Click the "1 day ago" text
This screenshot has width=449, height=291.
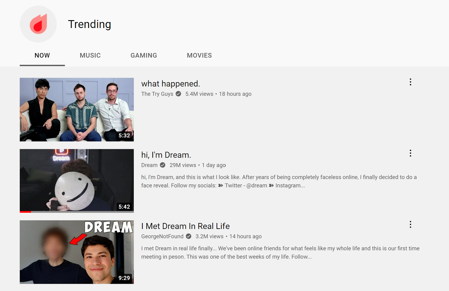point(214,165)
